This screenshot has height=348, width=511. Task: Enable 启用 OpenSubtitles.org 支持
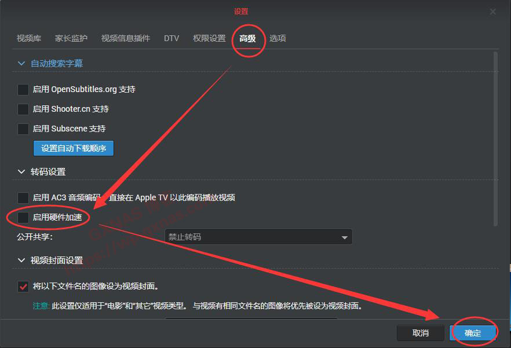(23, 89)
